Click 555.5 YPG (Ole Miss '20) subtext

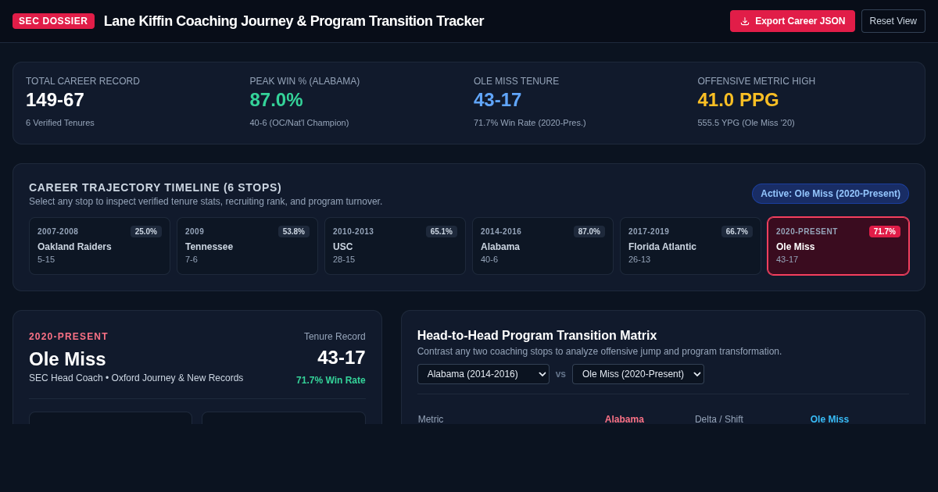click(746, 123)
